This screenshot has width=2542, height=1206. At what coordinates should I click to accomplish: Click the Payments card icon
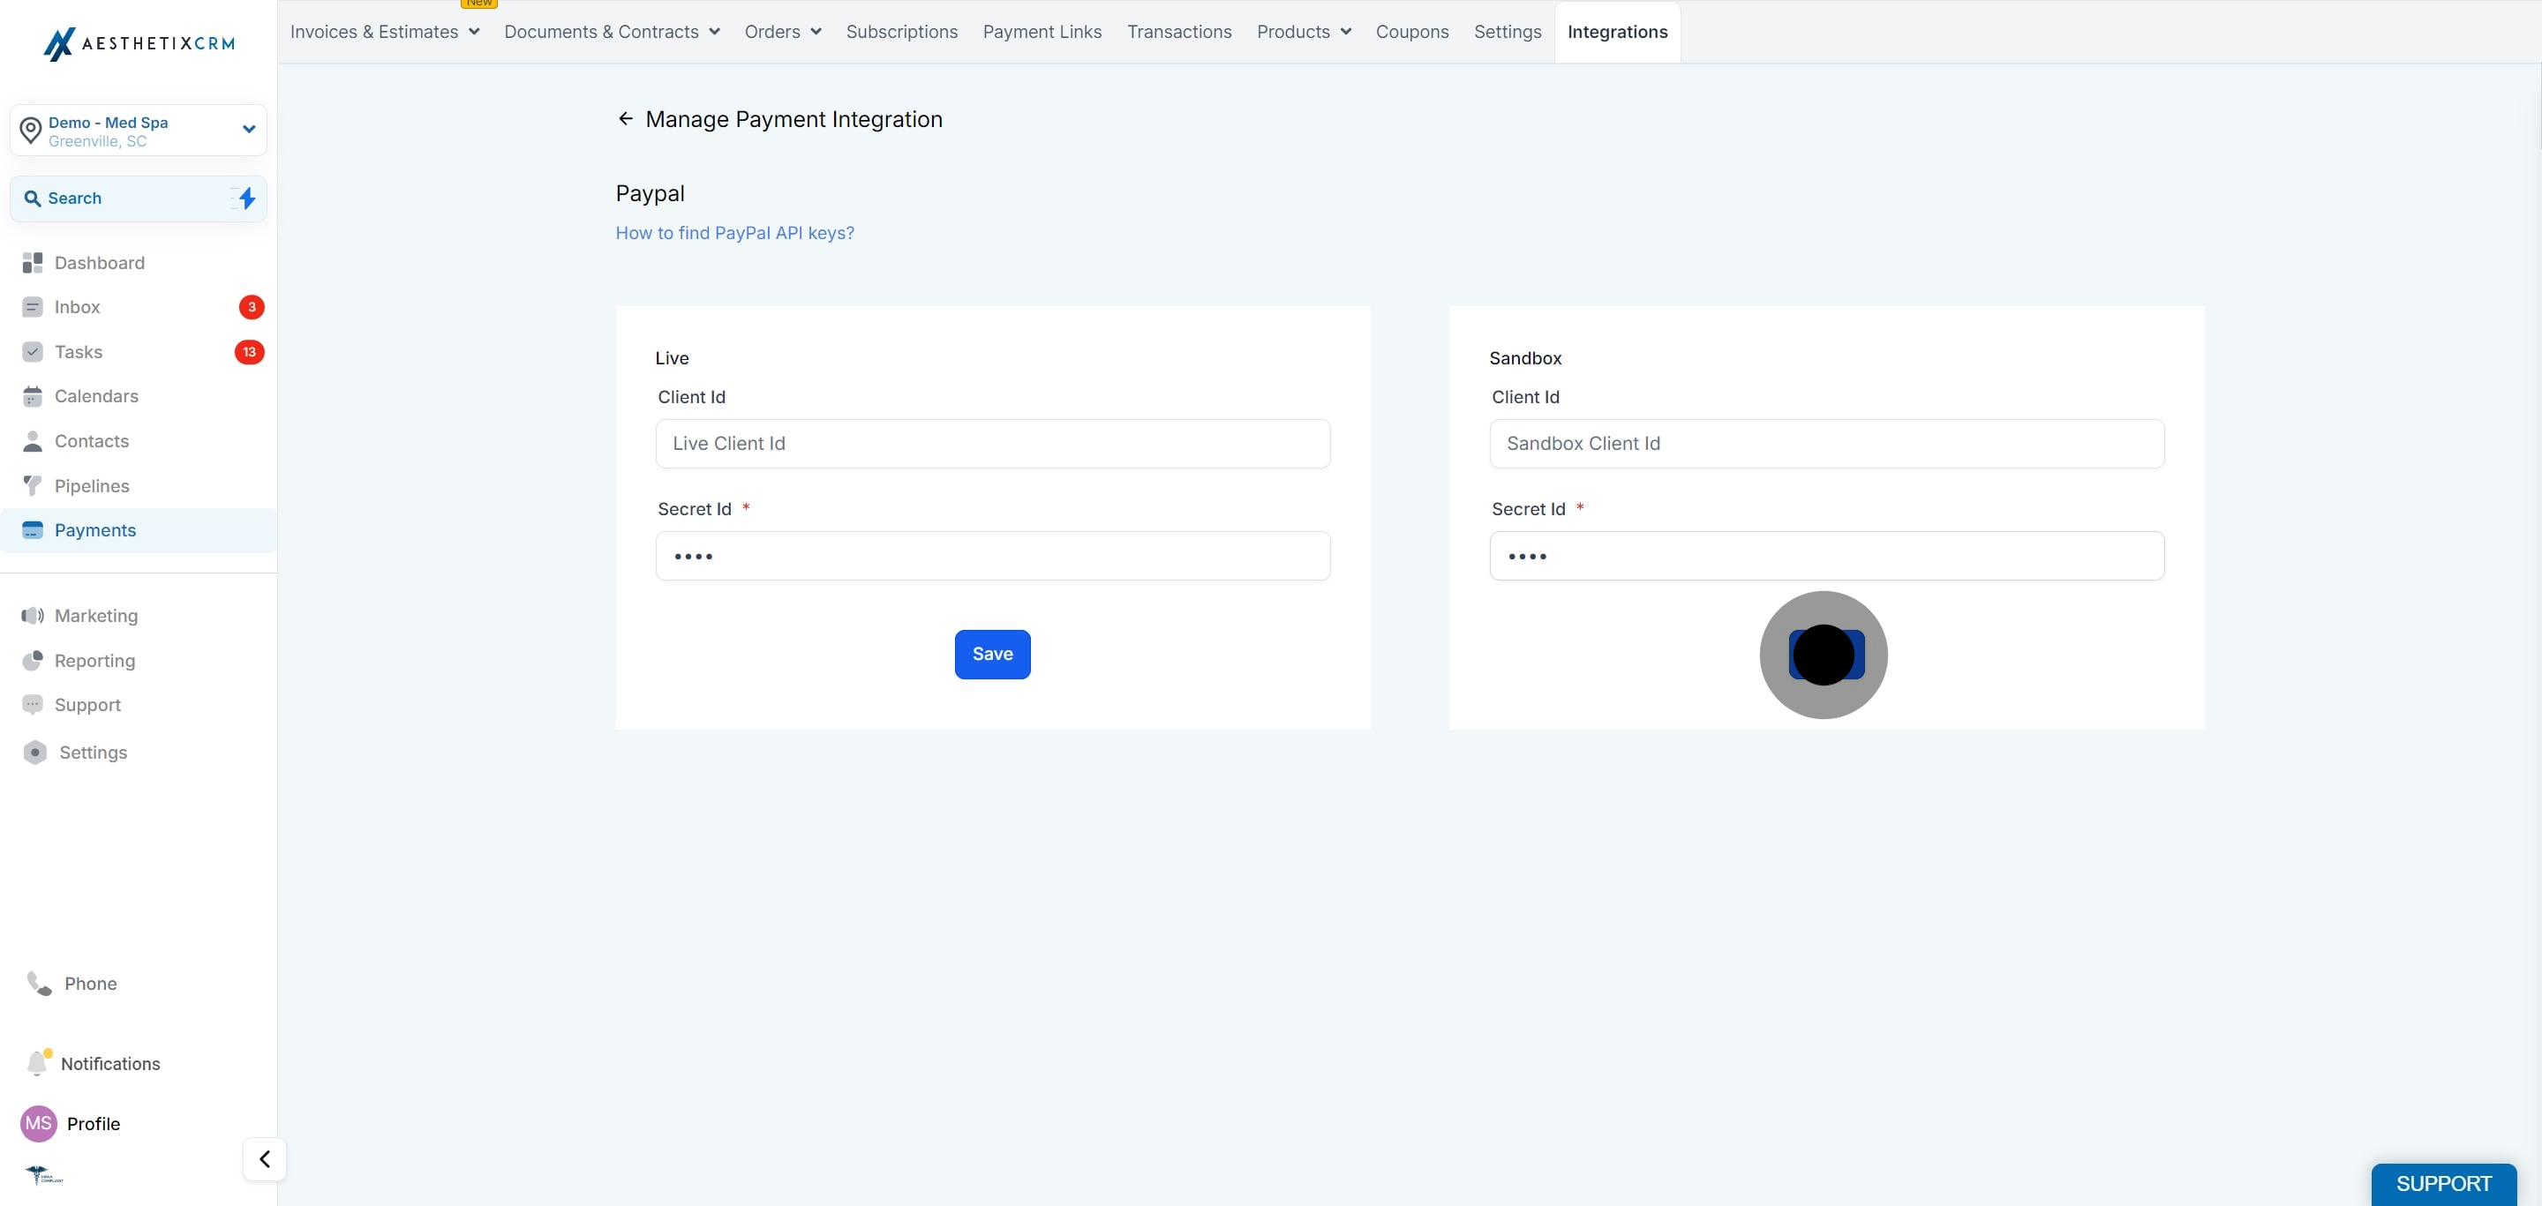pyautogui.click(x=33, y=530)
